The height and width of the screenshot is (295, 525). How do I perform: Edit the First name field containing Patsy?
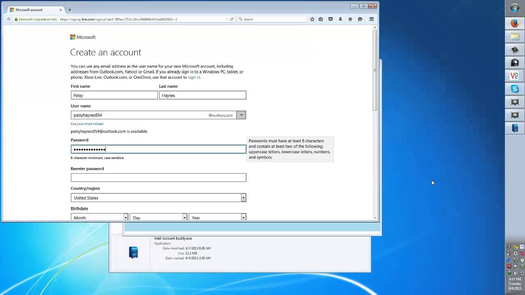[x=114, y=95]
